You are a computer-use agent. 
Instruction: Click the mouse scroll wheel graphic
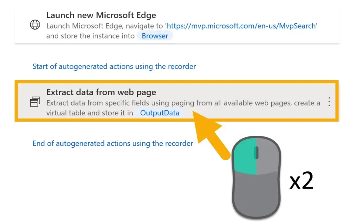point(256,153)
